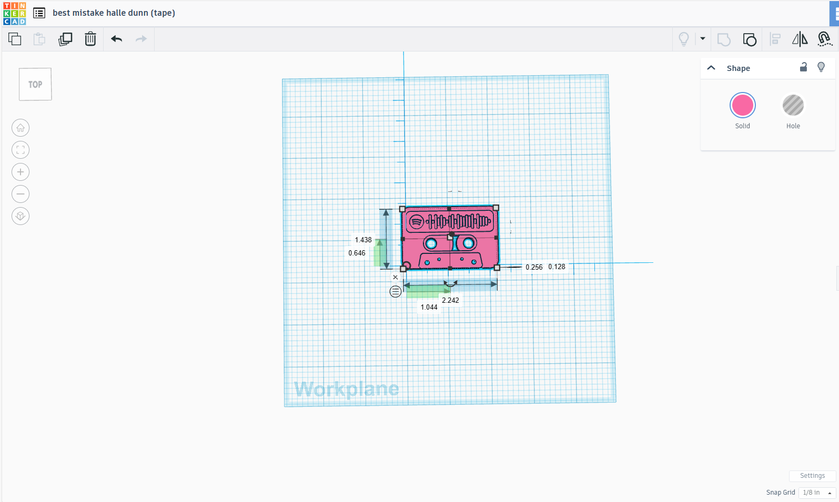The width and height of the screenshot is (839, 502).
Task: Click the Copy toolbar icon
Action: [15, 39]
